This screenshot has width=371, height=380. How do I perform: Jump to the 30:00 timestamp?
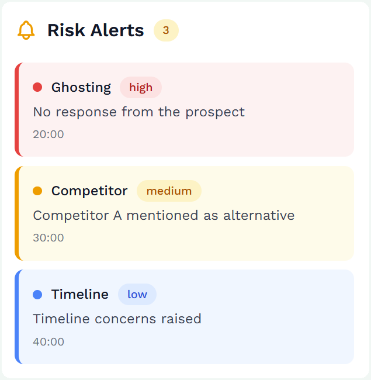[x=48, y=238]
